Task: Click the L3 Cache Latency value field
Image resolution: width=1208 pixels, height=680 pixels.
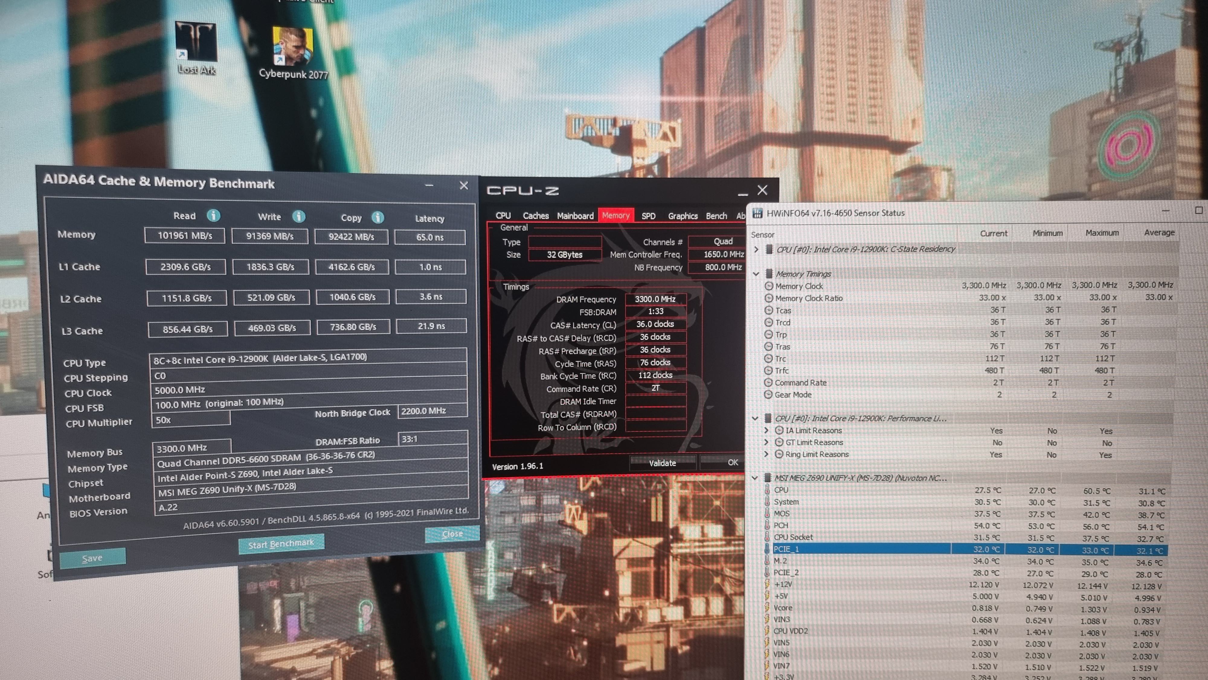Action: [x=432, y=326]
